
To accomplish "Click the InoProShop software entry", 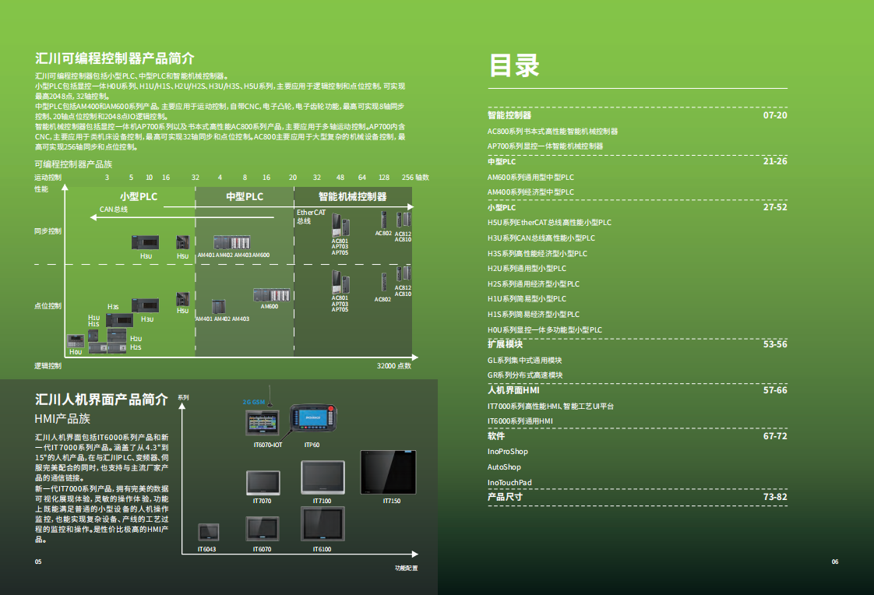I will click(x=507, y=452).
